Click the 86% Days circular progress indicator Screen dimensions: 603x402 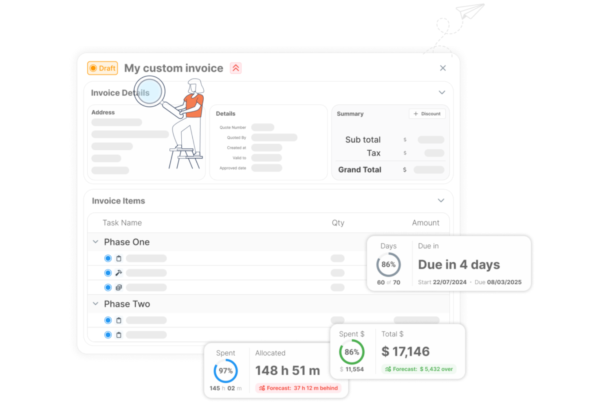(388, 265)
